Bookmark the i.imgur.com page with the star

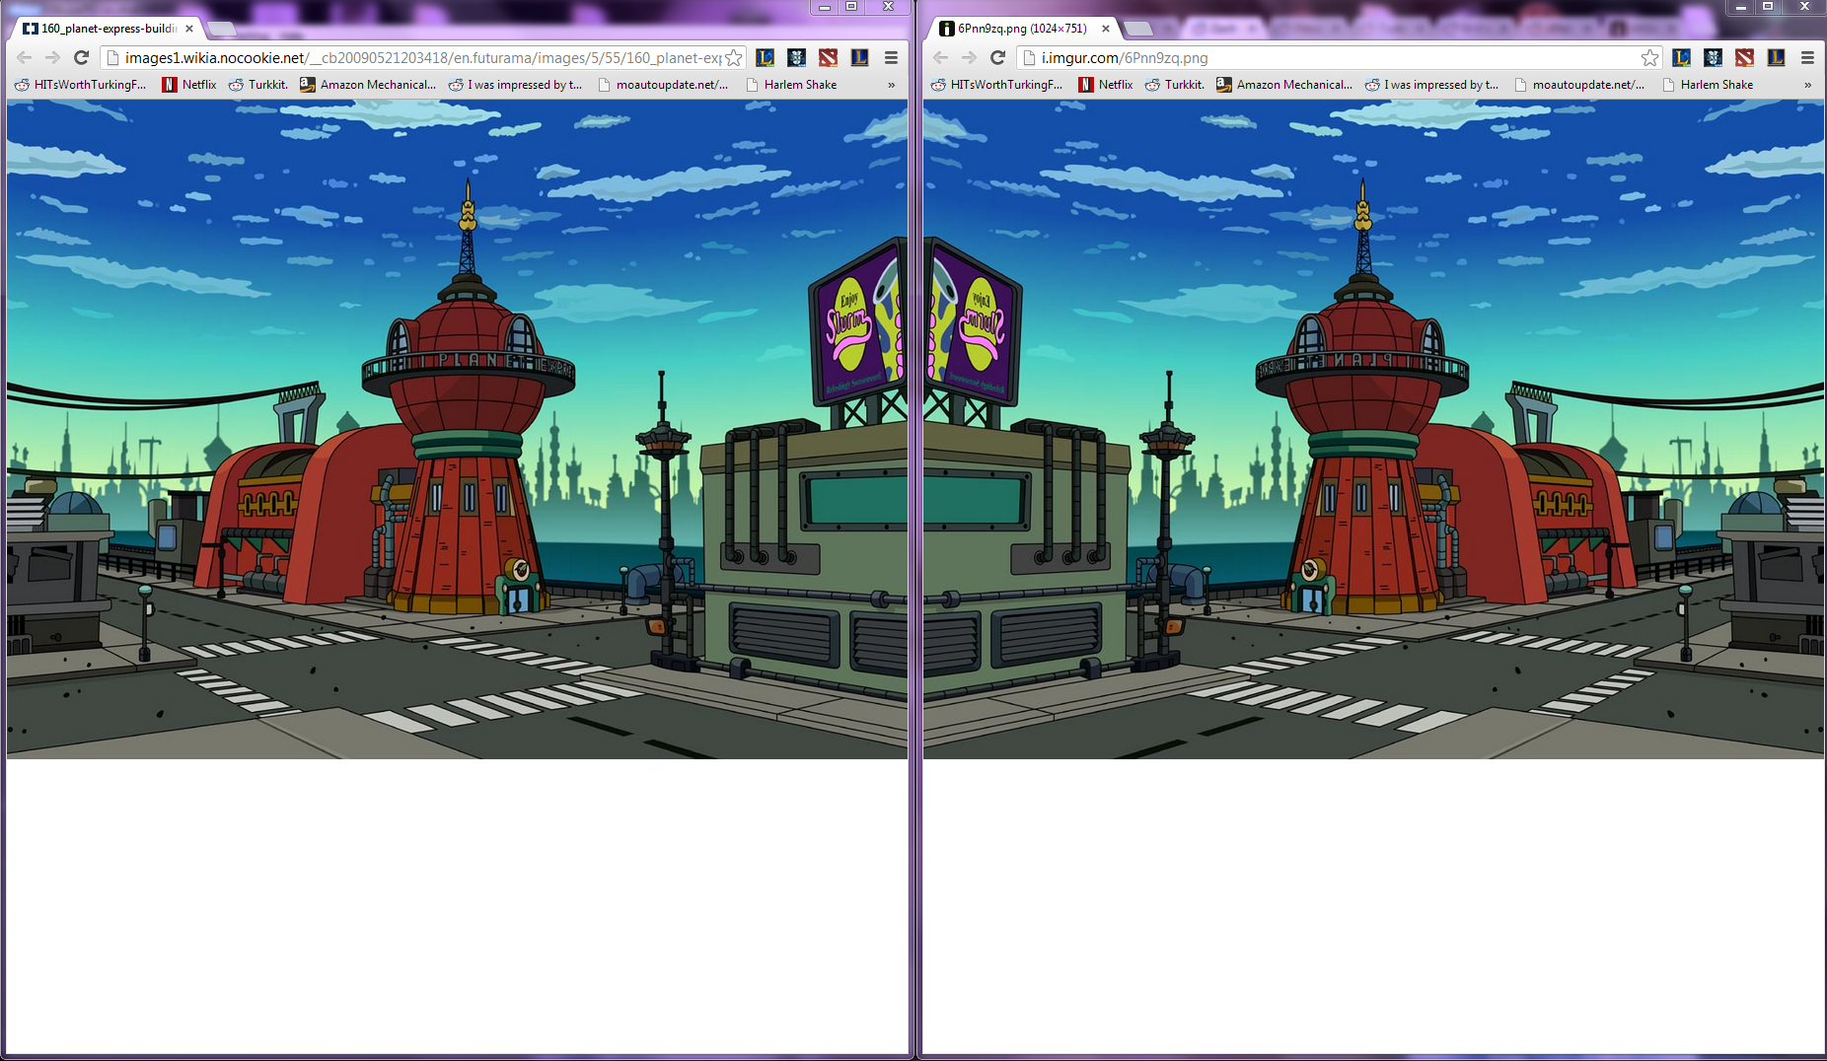(x=1649, y=58)
